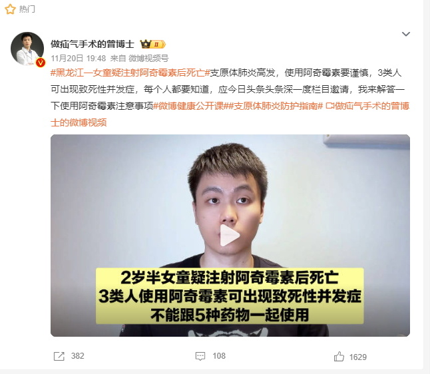The height and width of the screenshot is (374, 430).
Task: Click the video yellow caption banner
Action: 230,296
